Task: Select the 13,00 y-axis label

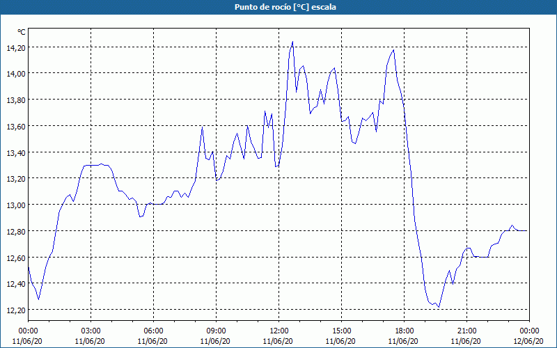Action: [16, 205]
